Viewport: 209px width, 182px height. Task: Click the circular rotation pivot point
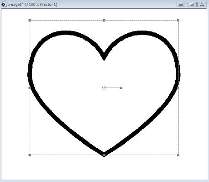[x=104, y=88]
